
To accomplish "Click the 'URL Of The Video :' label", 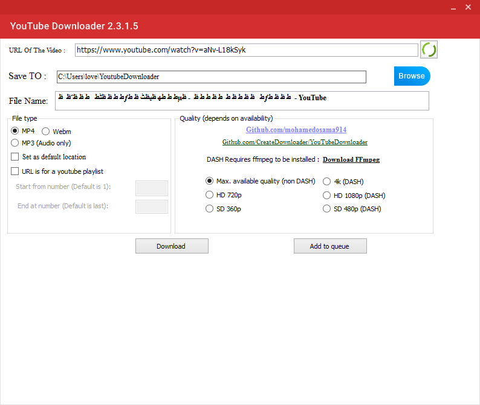I will point(37,50).
